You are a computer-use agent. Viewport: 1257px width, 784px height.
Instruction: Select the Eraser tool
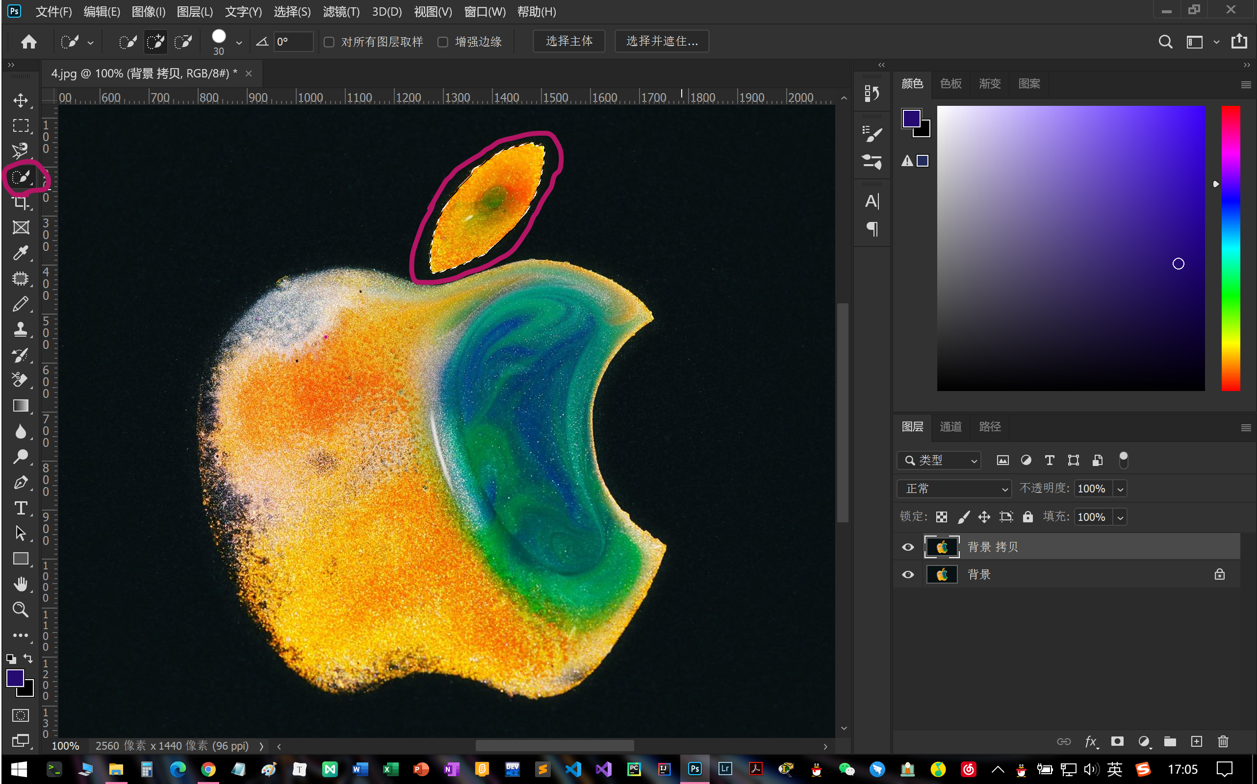[x=21, y=380]
